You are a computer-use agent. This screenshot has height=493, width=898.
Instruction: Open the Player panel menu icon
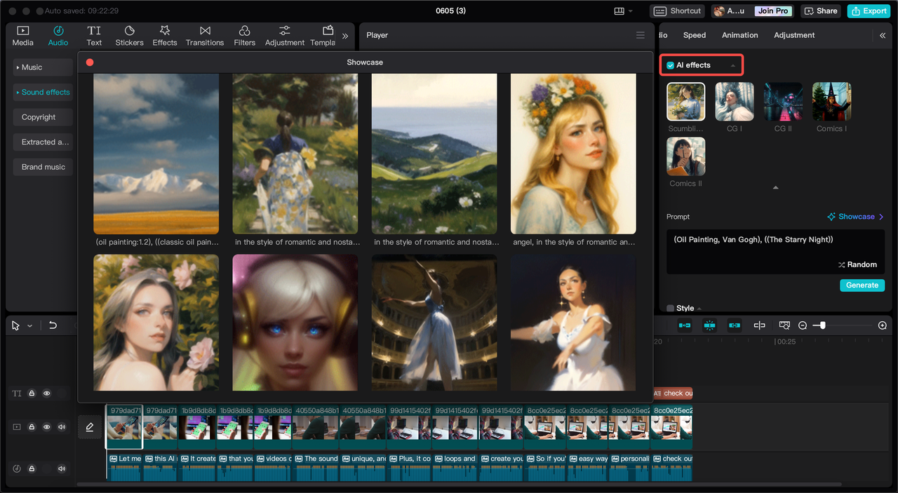pos(640,35)
